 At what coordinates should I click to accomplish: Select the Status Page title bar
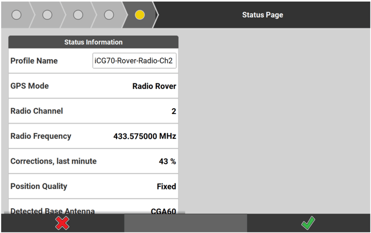(263, 15)
